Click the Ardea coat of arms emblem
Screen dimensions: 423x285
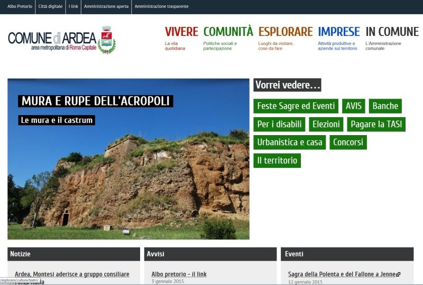pos(107,40)
